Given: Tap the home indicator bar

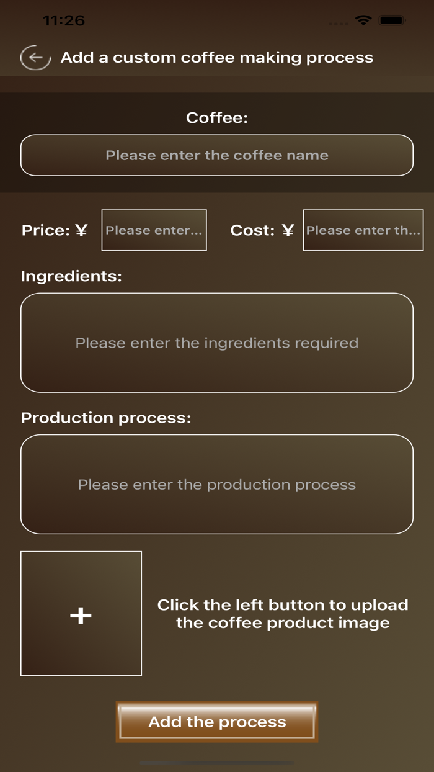Looking at the screenshot, I should [217, 763].
